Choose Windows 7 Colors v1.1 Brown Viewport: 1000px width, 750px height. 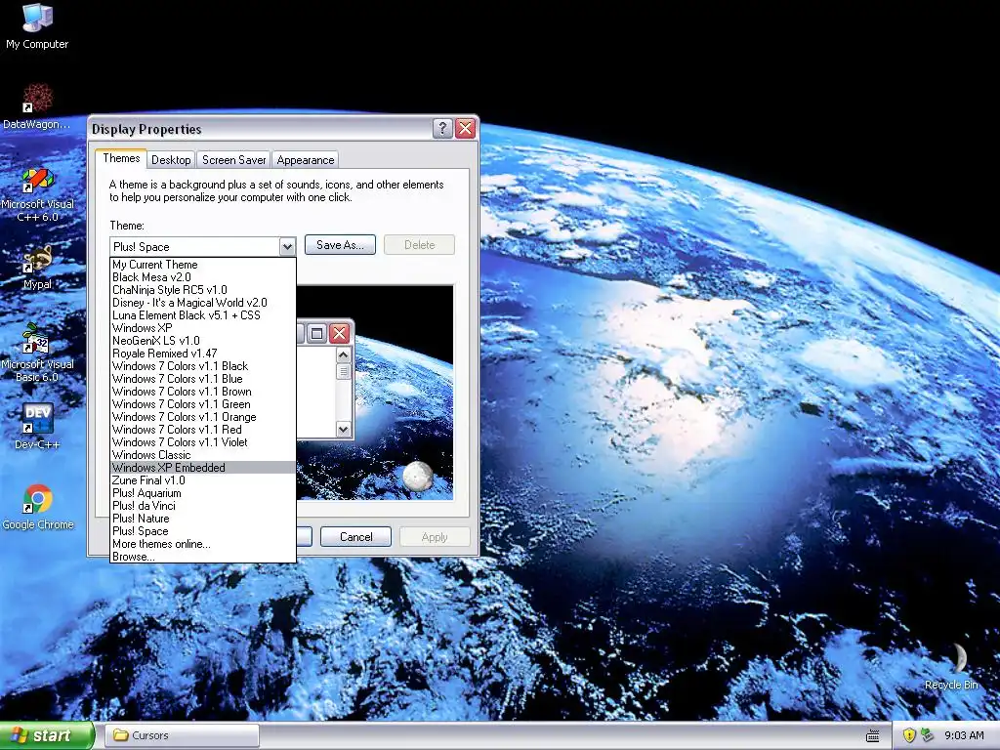[x=203, y=392]
